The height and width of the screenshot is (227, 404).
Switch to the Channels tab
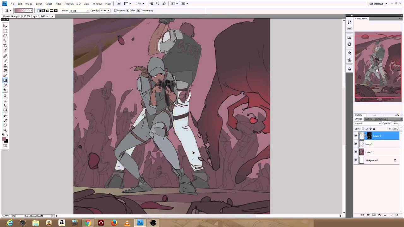[x=380, y=119]
